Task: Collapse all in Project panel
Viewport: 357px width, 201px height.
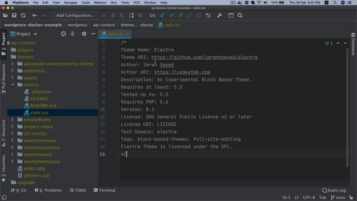Action: [x=73, y=33]
